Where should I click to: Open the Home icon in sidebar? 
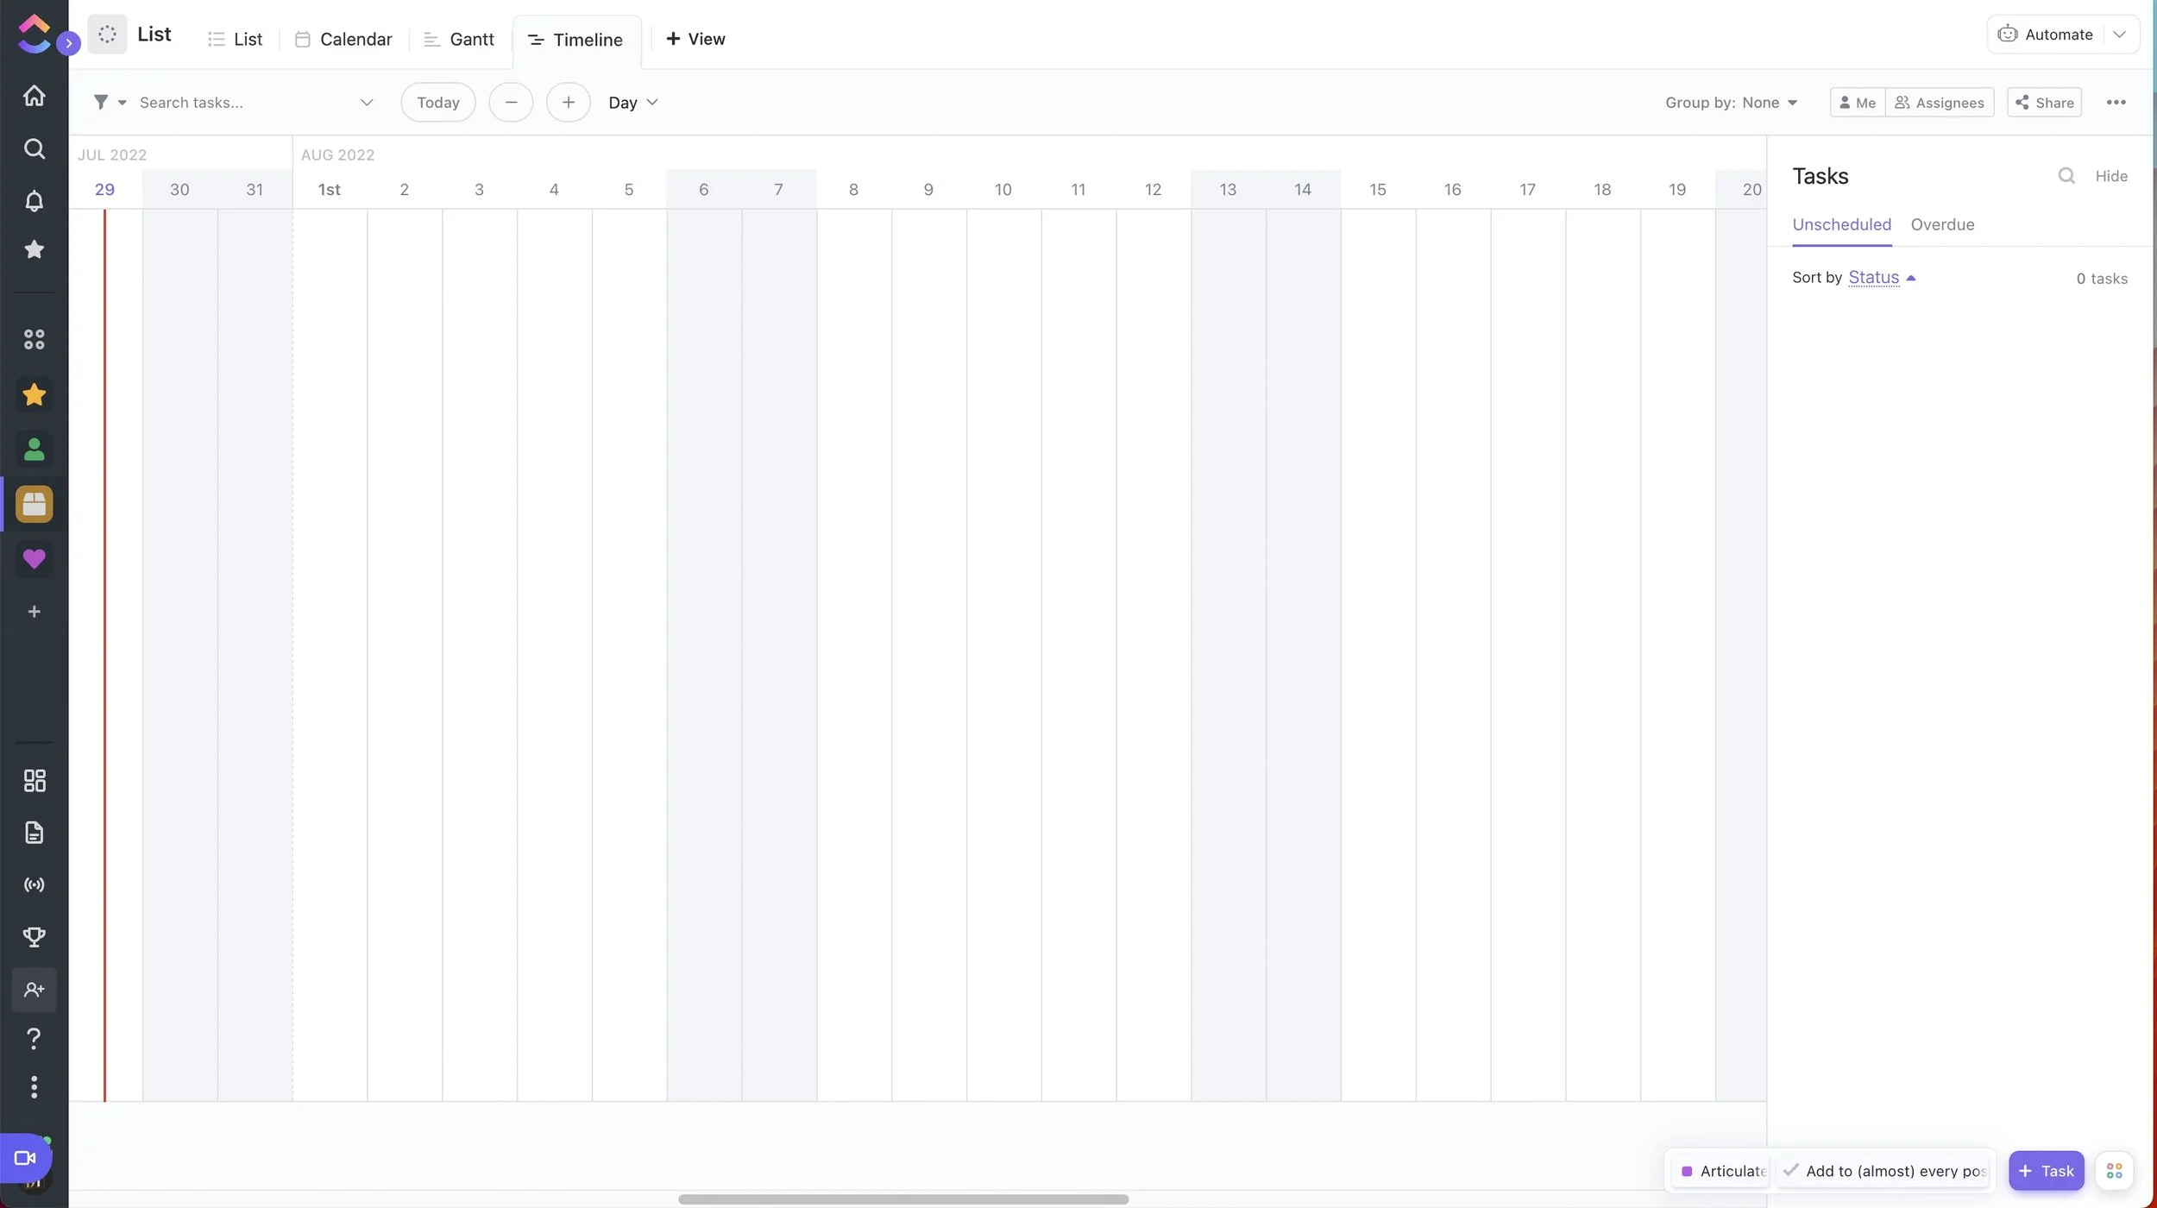click(x=34, y=95)
